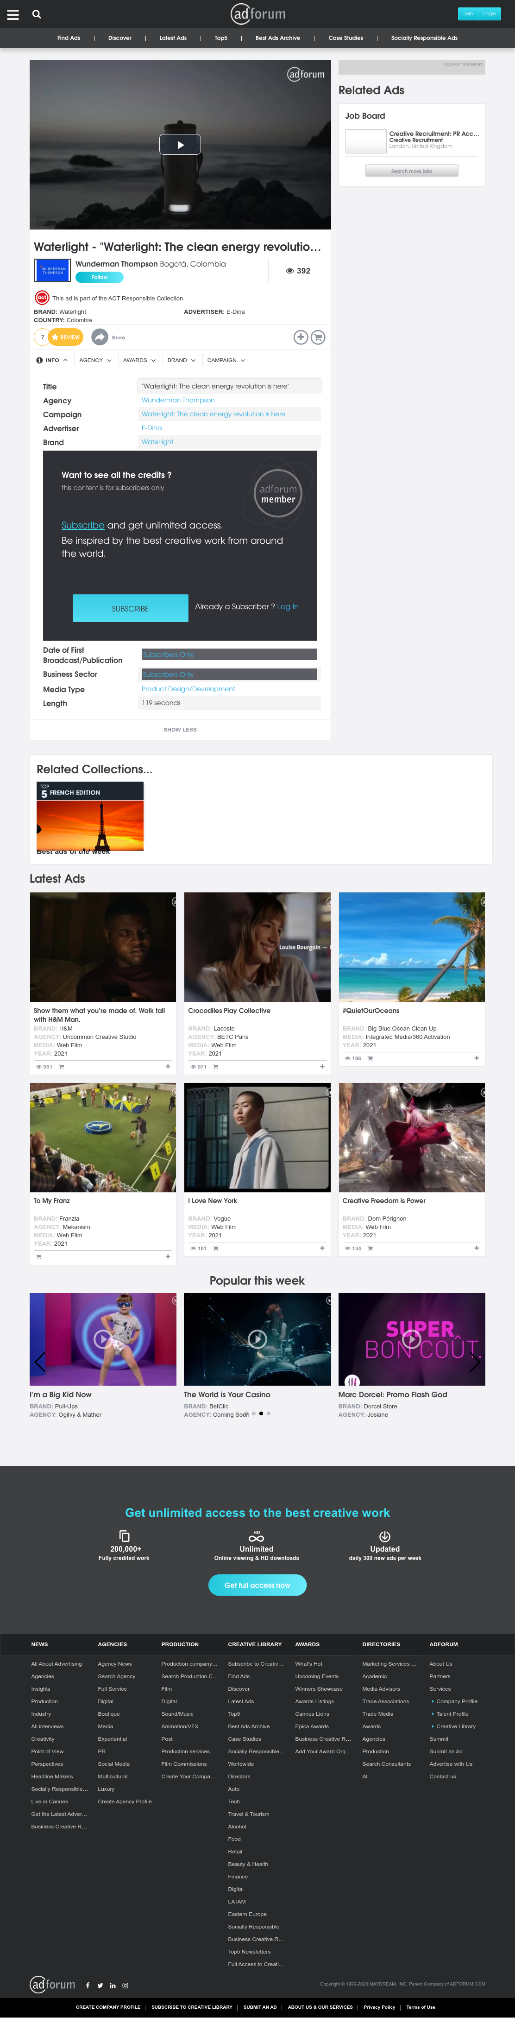The width and height of the screenshot is (515, 2018).
Task: Open the Top 5 French Edition collection thumbnail
Action: pyautogui.click(x=90, y=817)
